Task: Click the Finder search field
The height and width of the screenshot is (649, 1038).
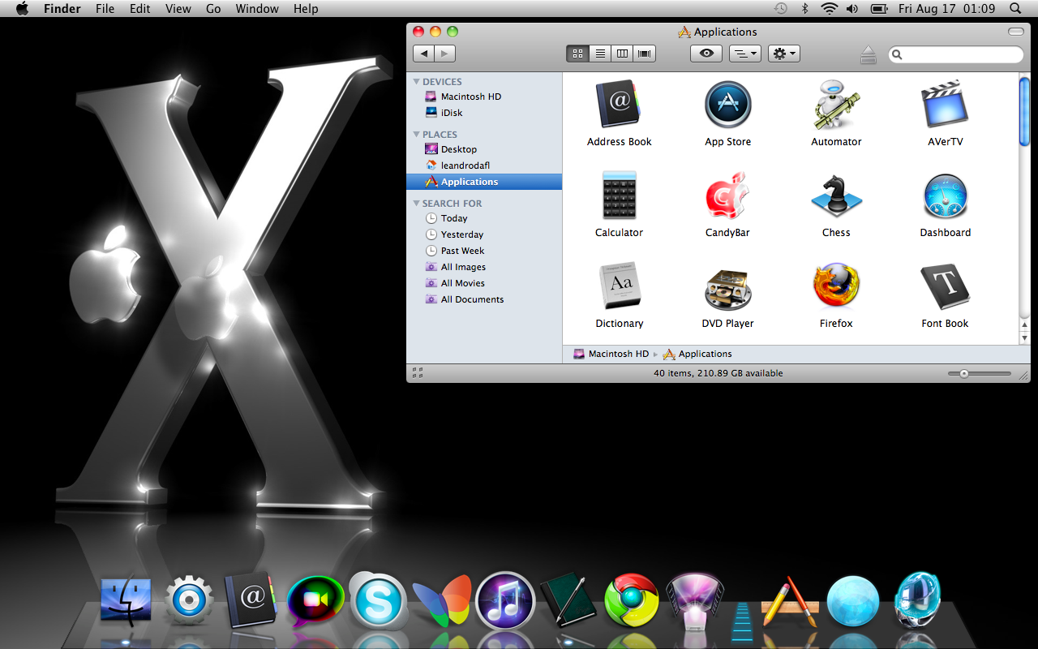Action: [956, 54]
